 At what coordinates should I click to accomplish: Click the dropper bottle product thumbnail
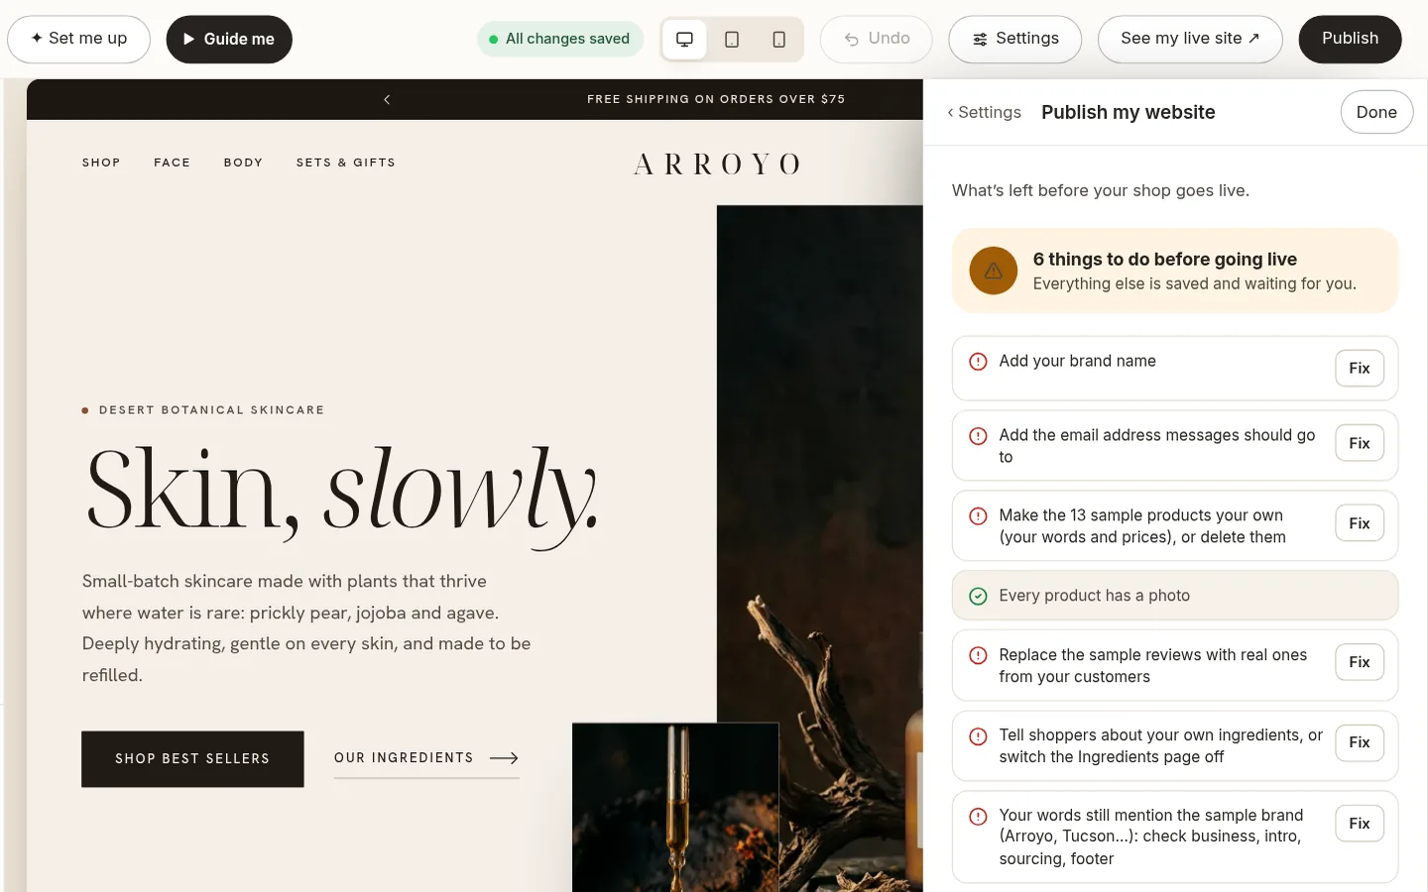[x=675, y=807]
